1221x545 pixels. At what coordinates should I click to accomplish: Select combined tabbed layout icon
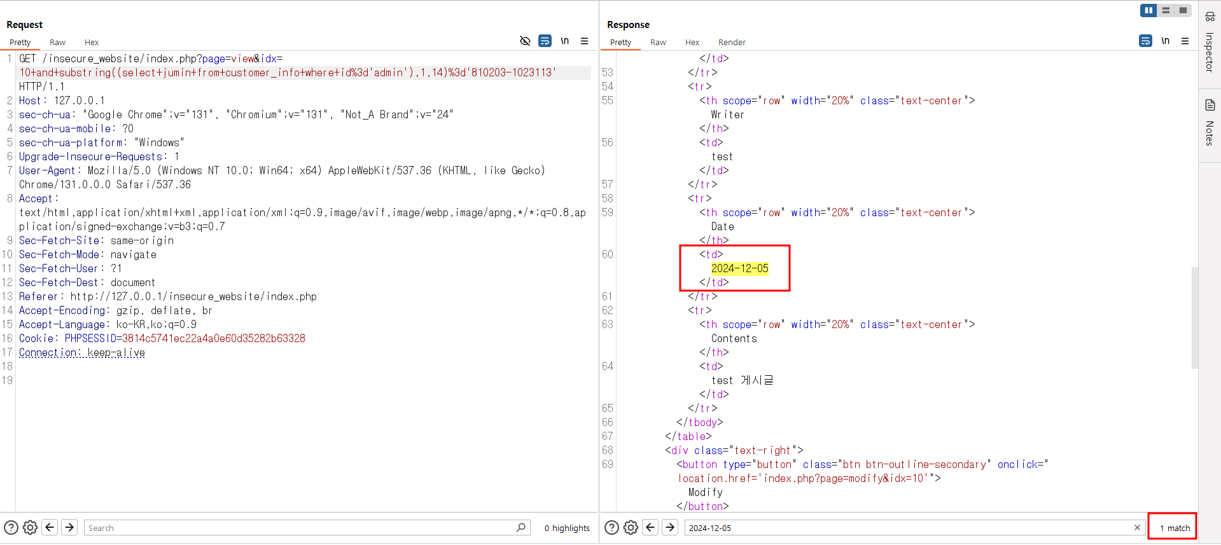(x=1182, y=10)
